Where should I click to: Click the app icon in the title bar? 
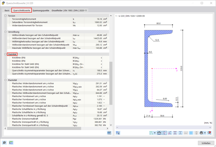pos(3,3)
